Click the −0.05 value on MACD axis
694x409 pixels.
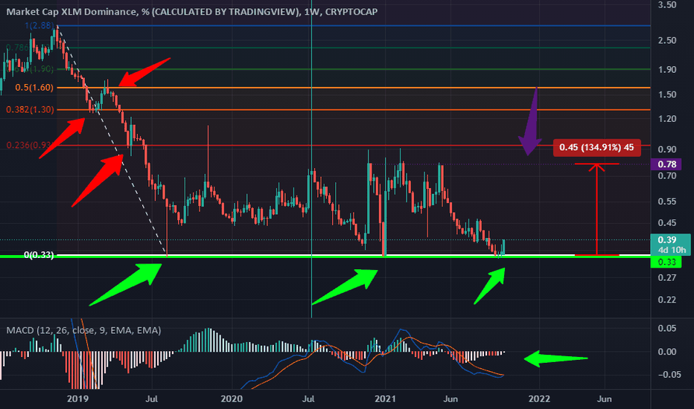pos(669,375)
